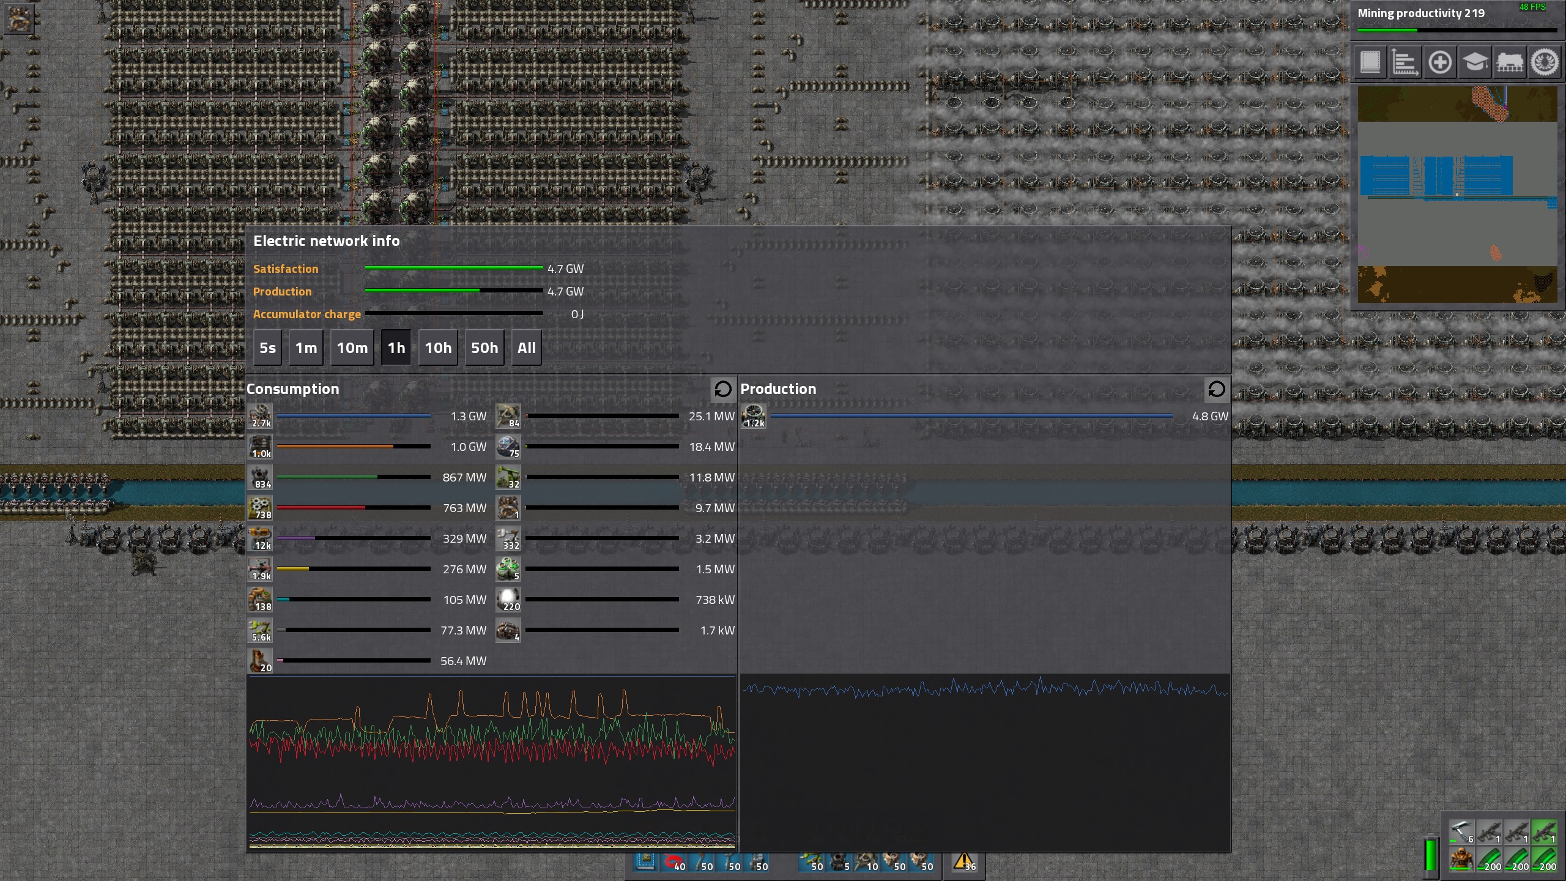This screenshot has width=1566, height=881.
Task: Click the Consumption section heading
Action: 292,389
